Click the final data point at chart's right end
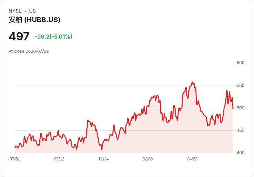Viewport: 254px width, 177px height. point(233,109)
